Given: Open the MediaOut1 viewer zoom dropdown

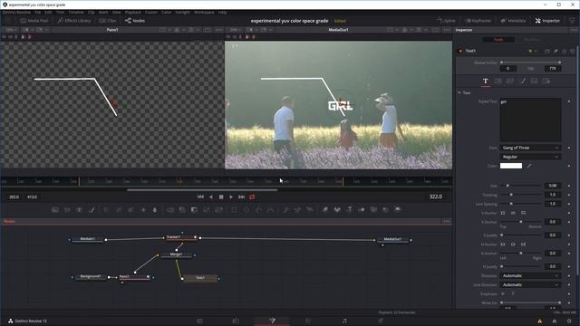Looking at the screenshot, I should pos(236,30).
